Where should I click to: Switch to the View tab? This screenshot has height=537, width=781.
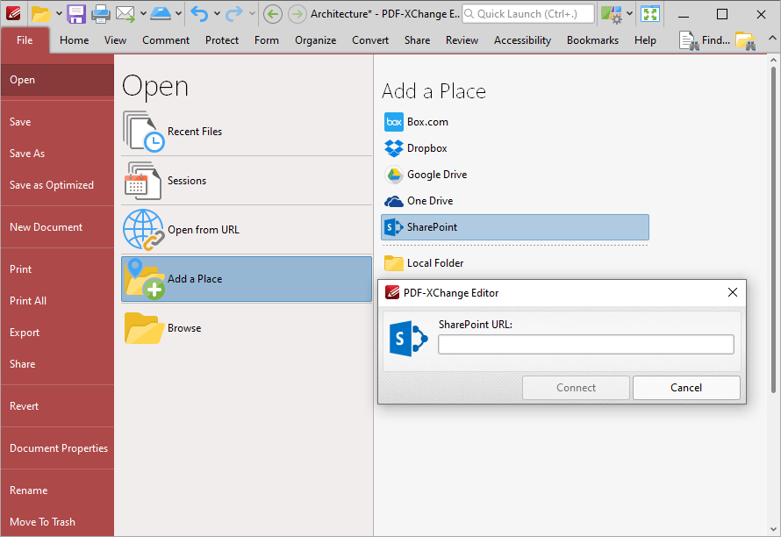coord(115,40)
